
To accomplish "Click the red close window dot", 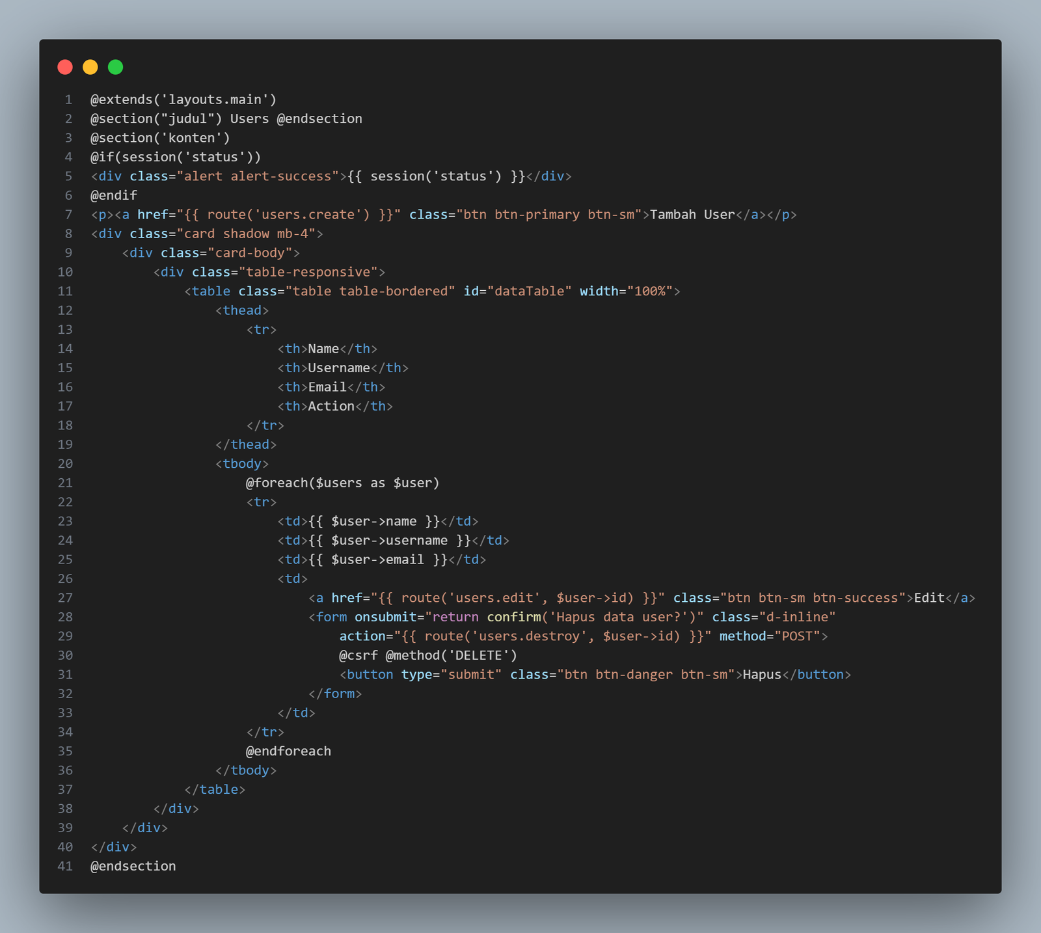I will tap(65, 67).
